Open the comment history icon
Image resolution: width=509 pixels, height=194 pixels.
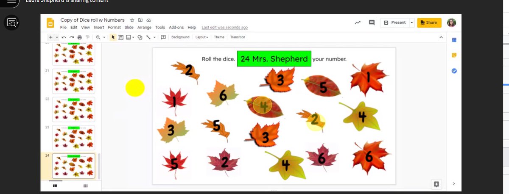(x=372, y=22)
